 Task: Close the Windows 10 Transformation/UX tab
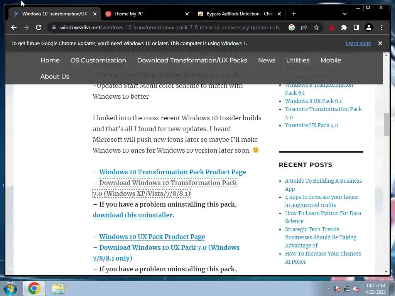coord(95,14)
